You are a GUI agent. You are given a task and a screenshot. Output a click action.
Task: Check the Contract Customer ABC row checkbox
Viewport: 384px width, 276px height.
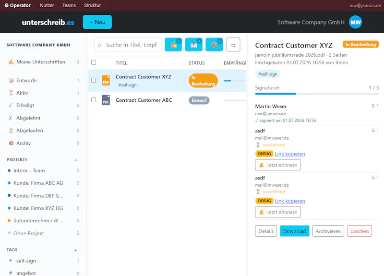[x=94, y=100]
